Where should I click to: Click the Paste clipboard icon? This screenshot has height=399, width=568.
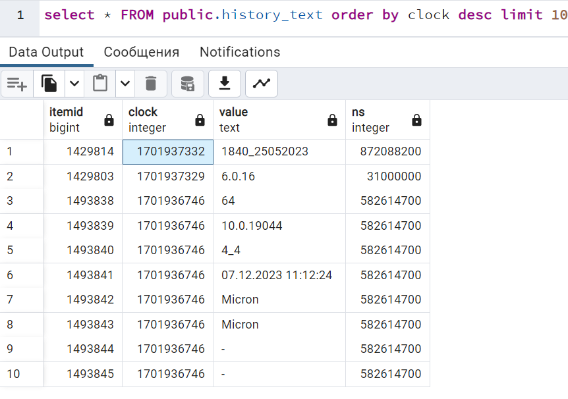click(100, 84)
